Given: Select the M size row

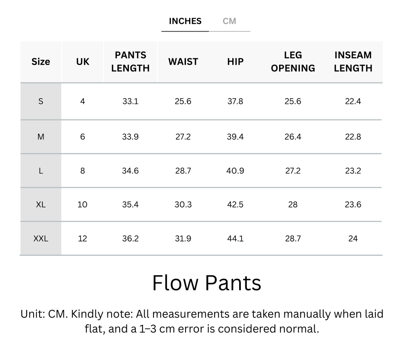Looking at the screenshot, I should tap(40, 136).
